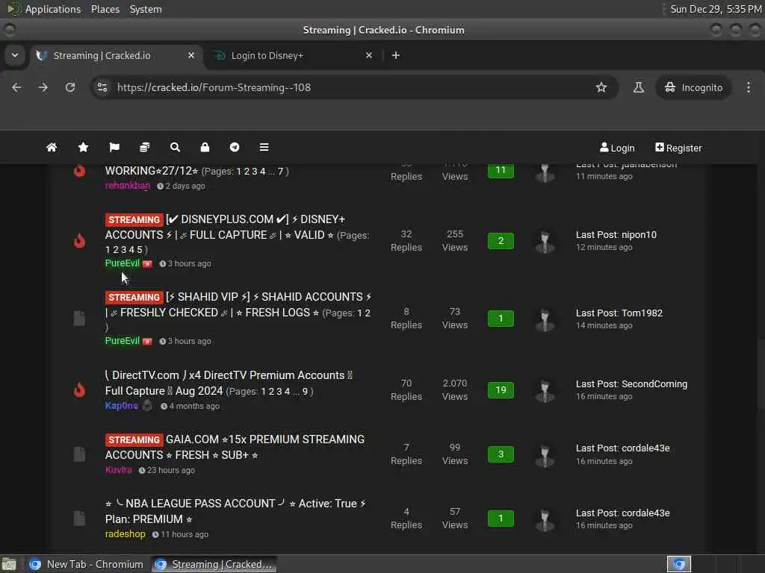
Task: Open last poster SecondComing's profile
Action: [x=654, y=384]
